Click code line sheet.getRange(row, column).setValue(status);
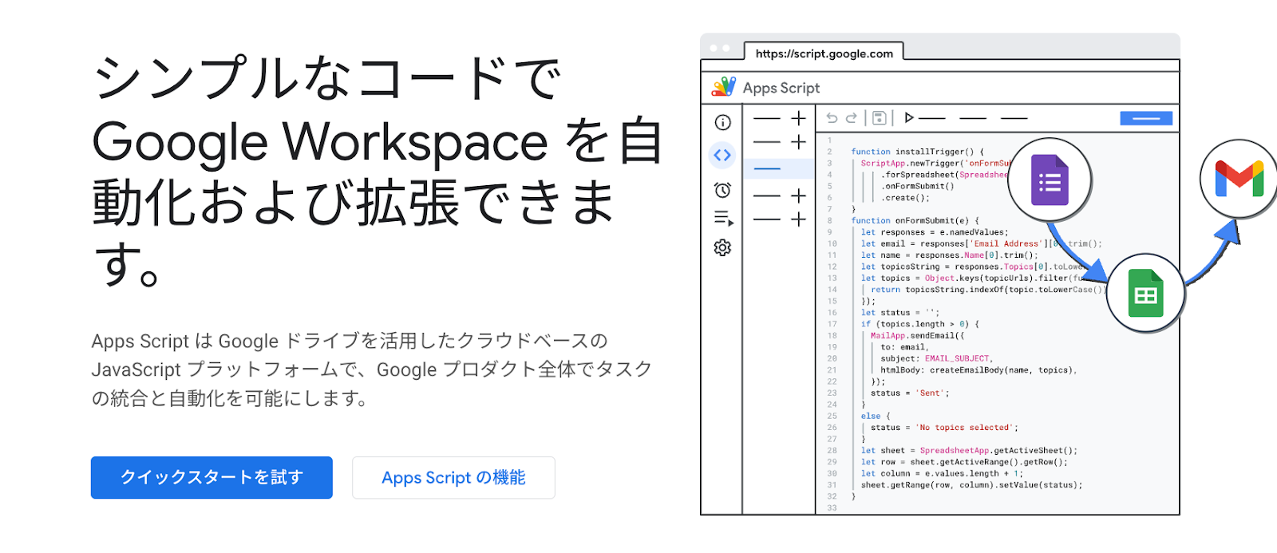This screenshot has height=553, width=1277. tap(971, 484)
